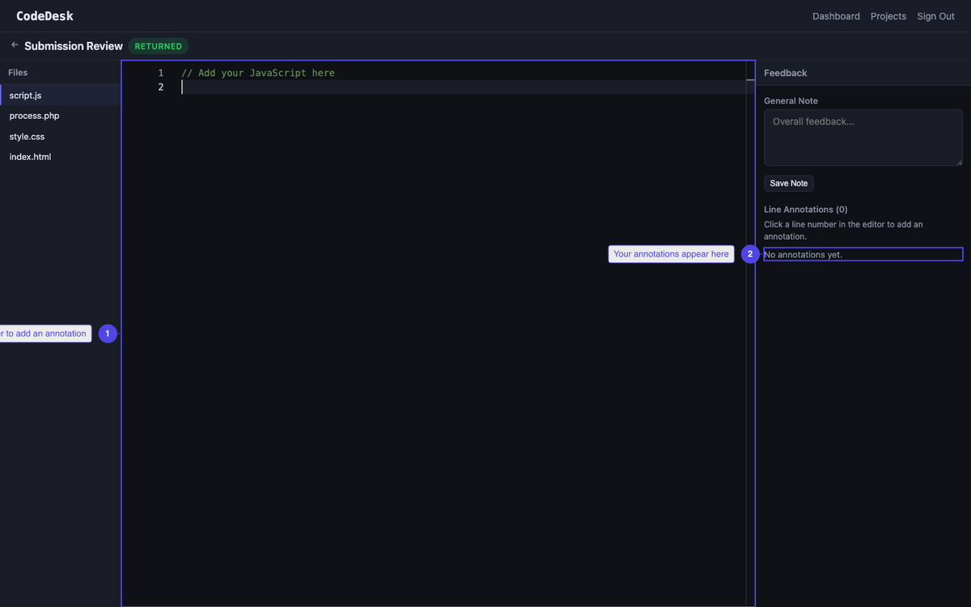Click the Overall feedback text area
This screenshot has width=971, height=607.
pos(863,137)
